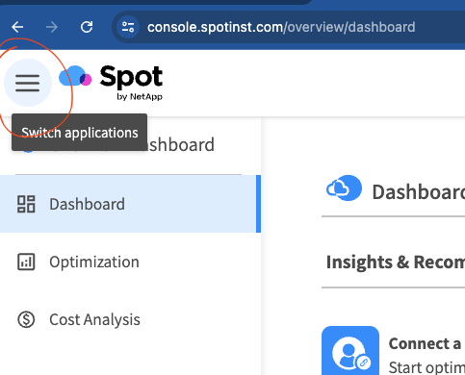
Task: Open site information icon in address bar
Action: tap(128, 27)
